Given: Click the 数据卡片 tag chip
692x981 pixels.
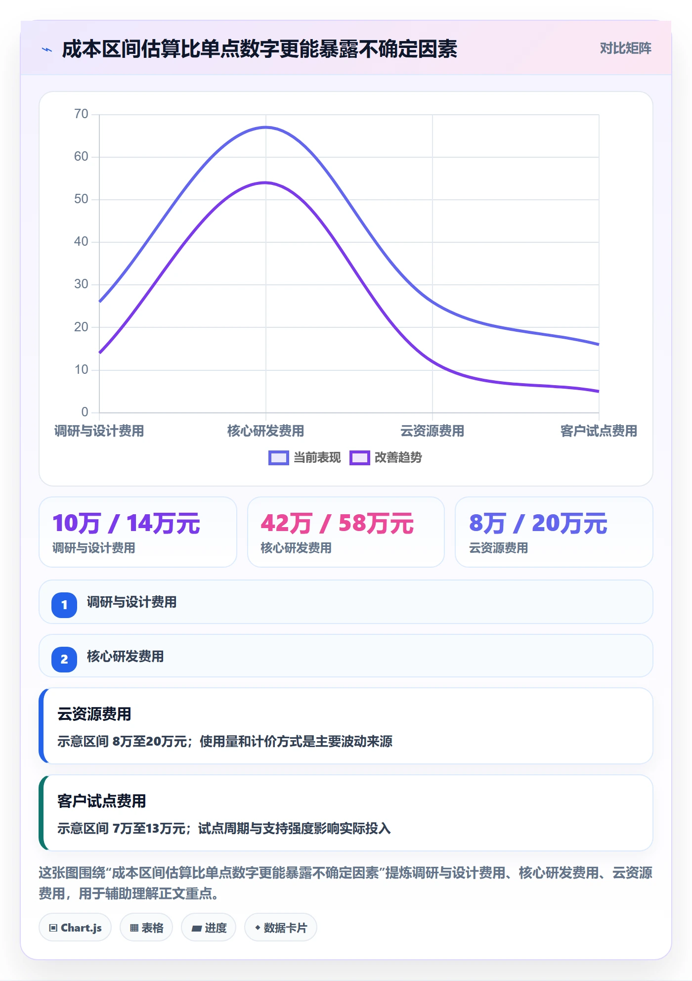Looking at the screenshot, I should click(x=281, y=928).
